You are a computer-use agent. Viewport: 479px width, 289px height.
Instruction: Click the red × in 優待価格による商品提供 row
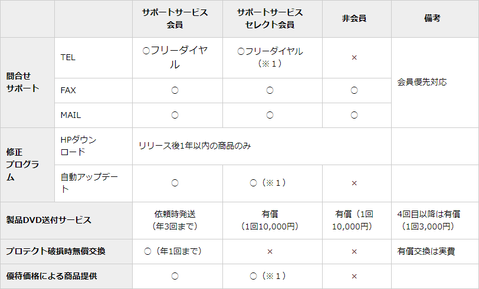[354, 276]
